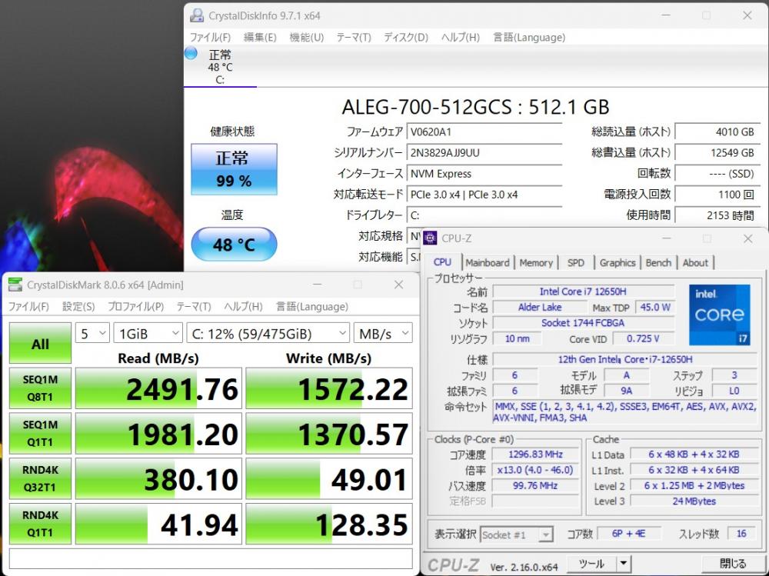Switch to the Graphics tab in CPU-Z
The image size is (769, 576).
[x=617, y=262]
